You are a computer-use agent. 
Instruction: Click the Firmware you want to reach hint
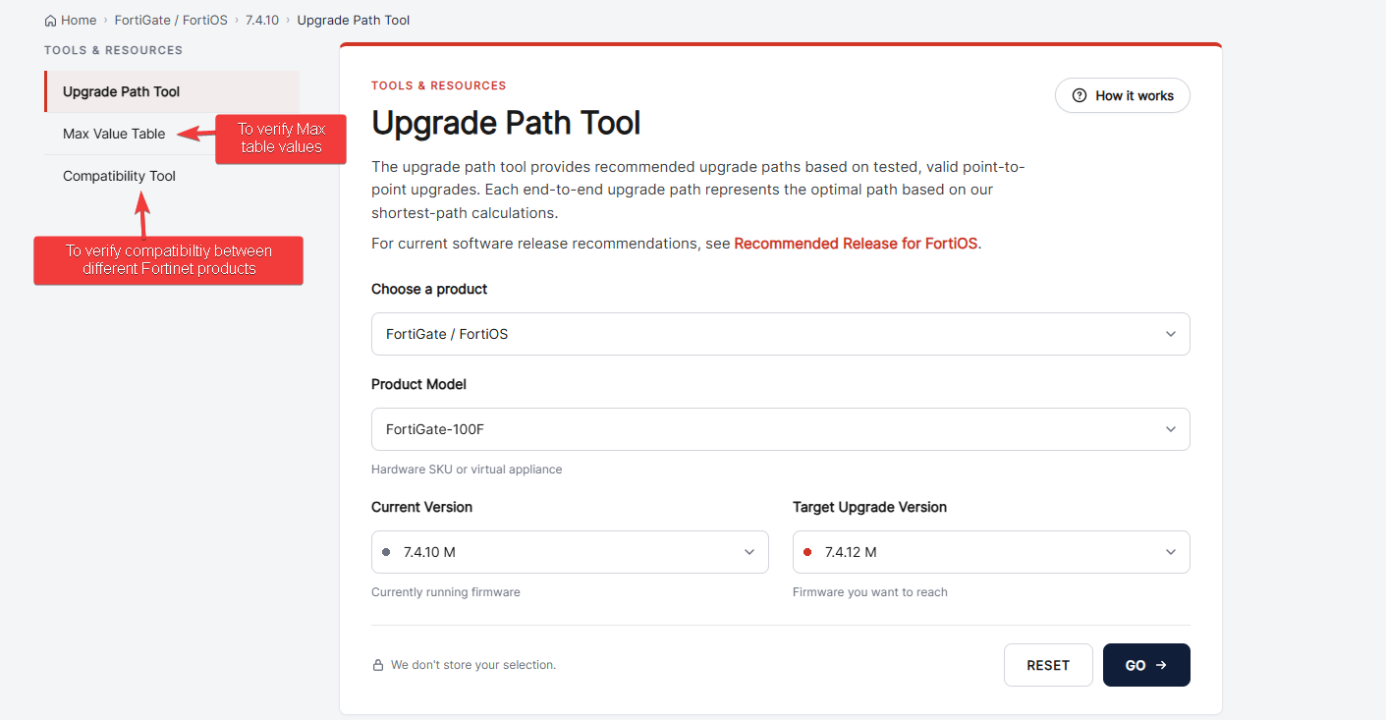pos(870,592)
